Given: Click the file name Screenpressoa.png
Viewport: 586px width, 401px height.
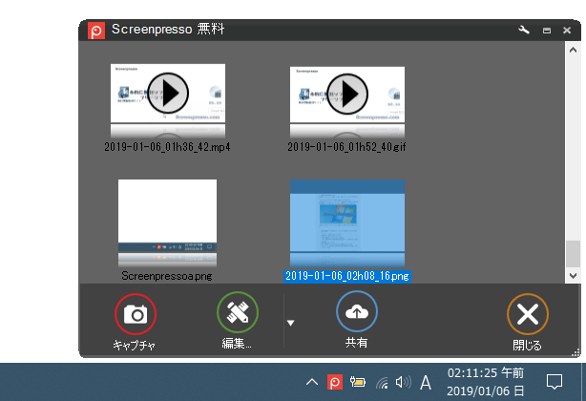Looking at the screenshot, I should click(167, 276).
